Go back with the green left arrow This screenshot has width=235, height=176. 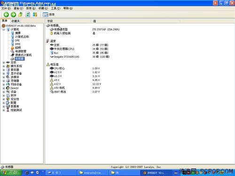tap(6, 15)
